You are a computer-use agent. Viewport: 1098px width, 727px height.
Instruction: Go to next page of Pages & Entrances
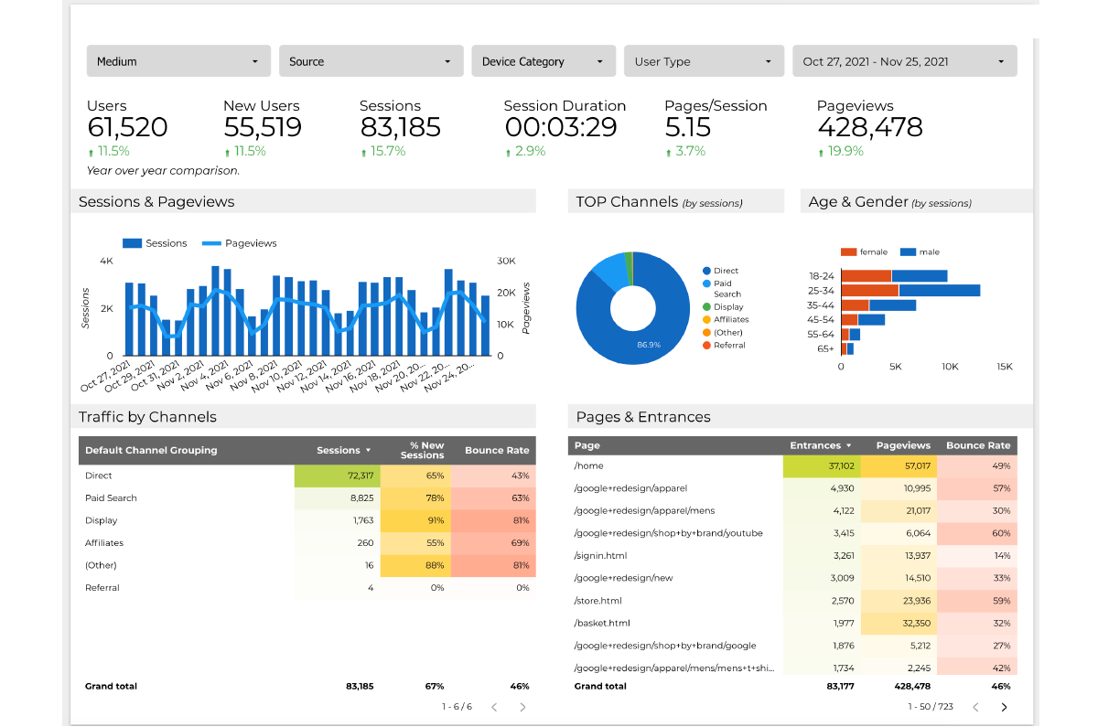[x=1004, y=707]
